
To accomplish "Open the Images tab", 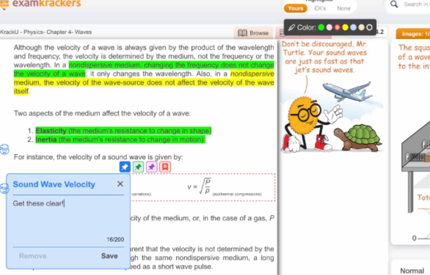I will 413,34.
